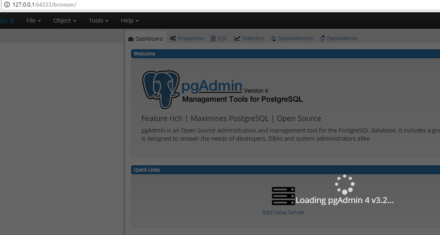This screenshot has width=440, height=235.
Task: Open the Object menu
Action: [65, 21]
